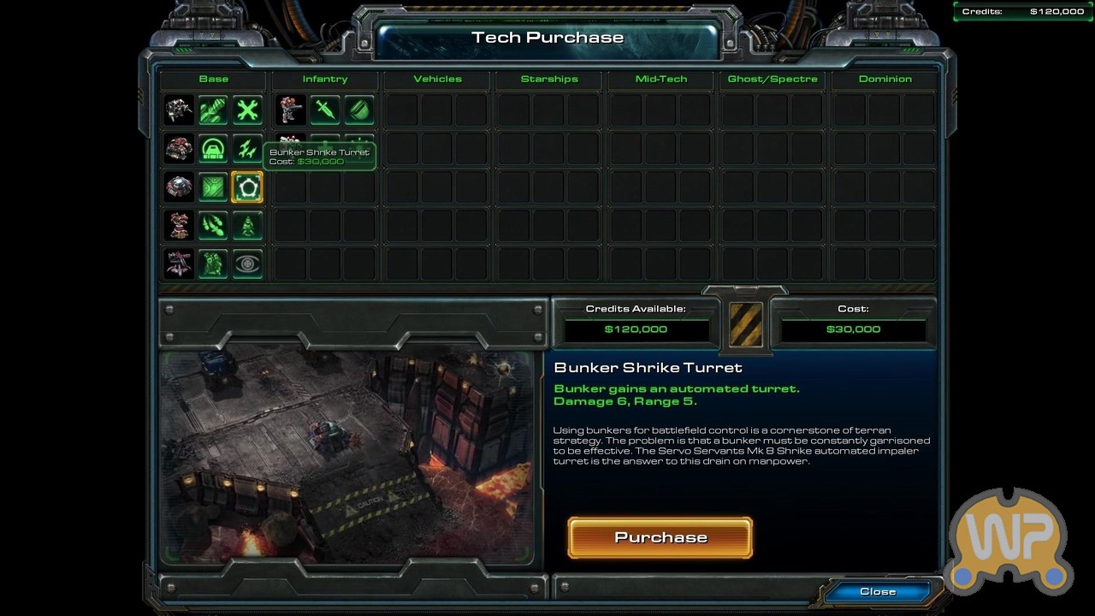
Task: Select the highlighted Bunker Shrike Turret icon
Action: 247,187
